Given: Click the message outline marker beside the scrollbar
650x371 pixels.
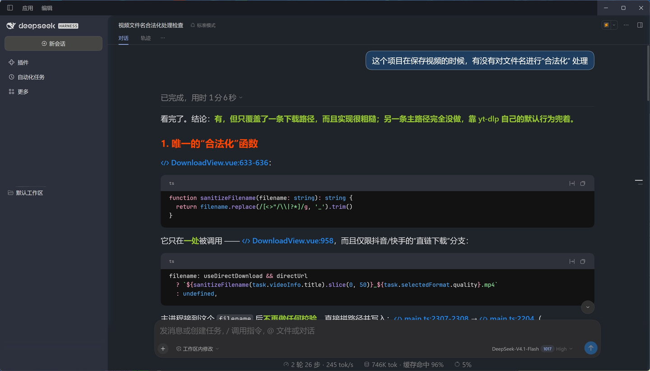Looking at the screenshot, I should click(639, 182).
